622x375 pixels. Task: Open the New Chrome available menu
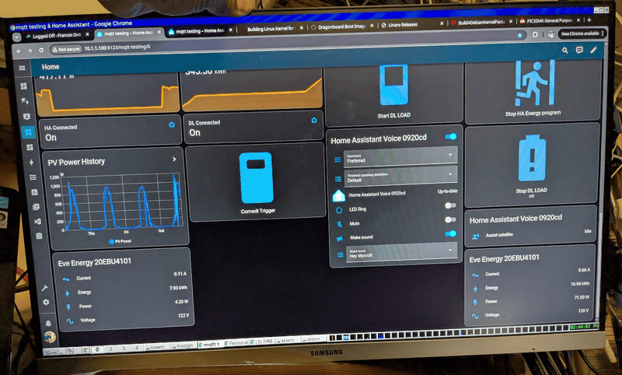[x=582, y=33]
